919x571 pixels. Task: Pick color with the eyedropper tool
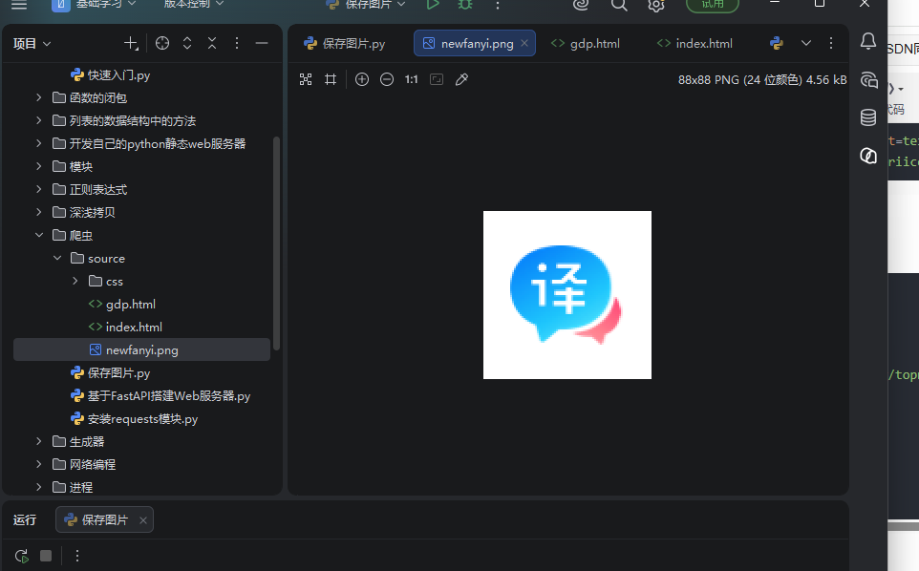point(461,79)
